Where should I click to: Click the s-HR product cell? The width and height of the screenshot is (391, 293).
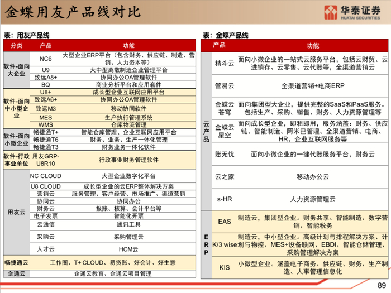click(225, 199)
